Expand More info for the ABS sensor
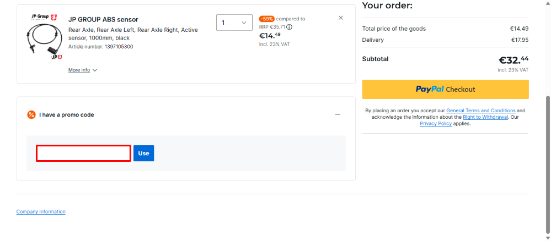 (x=83, y=70)
